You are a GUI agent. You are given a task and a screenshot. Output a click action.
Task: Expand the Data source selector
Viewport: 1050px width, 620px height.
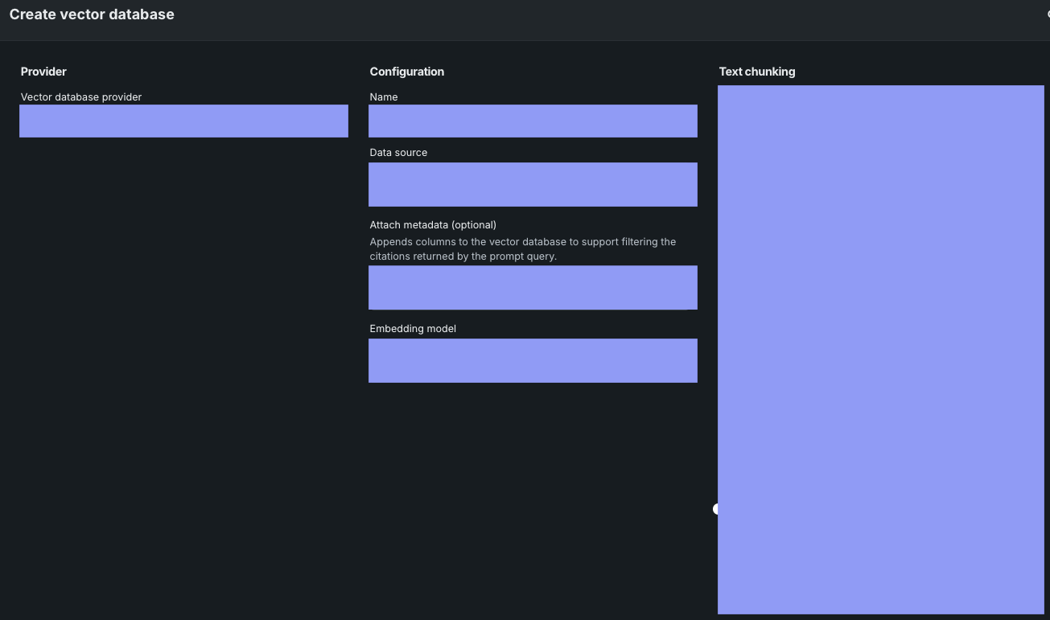pos(533,184)
